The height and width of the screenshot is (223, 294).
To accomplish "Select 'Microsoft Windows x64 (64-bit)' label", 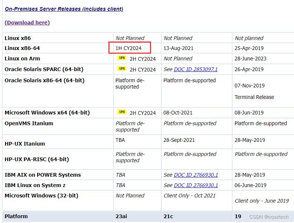I will [x=47, y=113].
